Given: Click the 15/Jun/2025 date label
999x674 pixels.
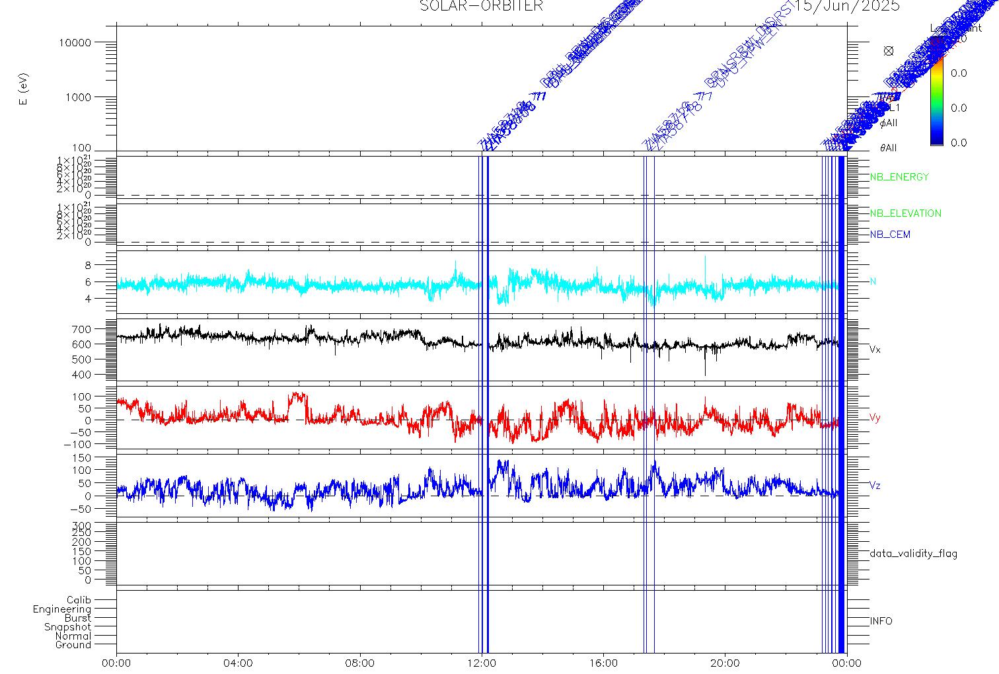Looking at the screenshot, I should (x=847, y=6).
